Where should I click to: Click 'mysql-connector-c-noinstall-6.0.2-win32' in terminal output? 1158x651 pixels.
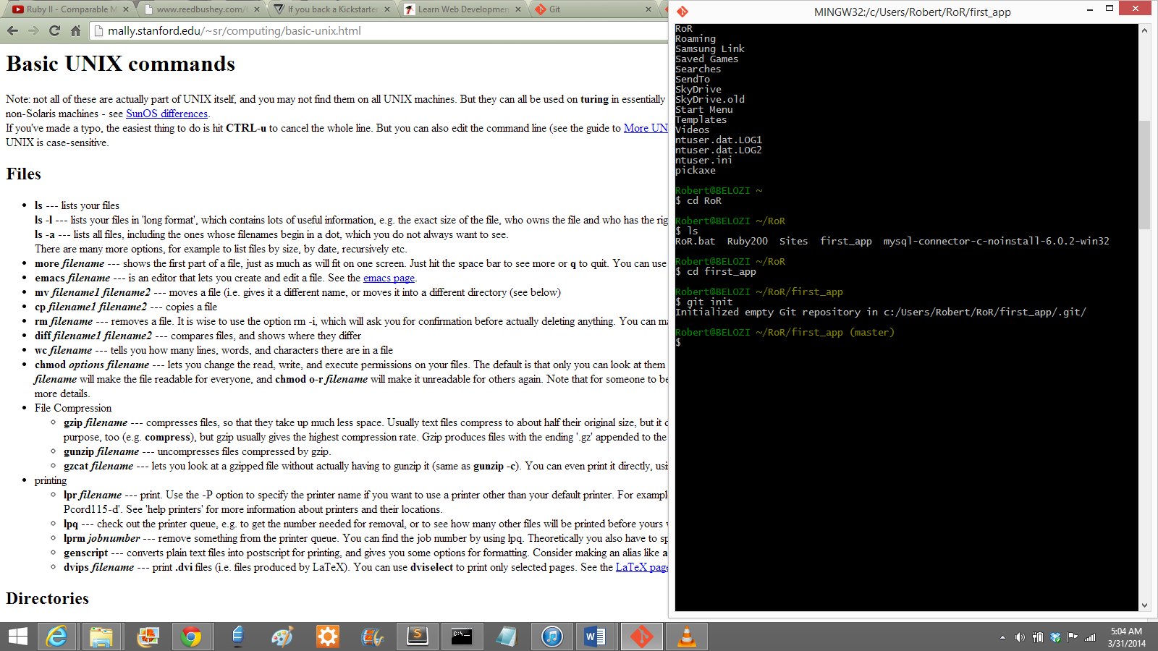(x=997, y=242)
